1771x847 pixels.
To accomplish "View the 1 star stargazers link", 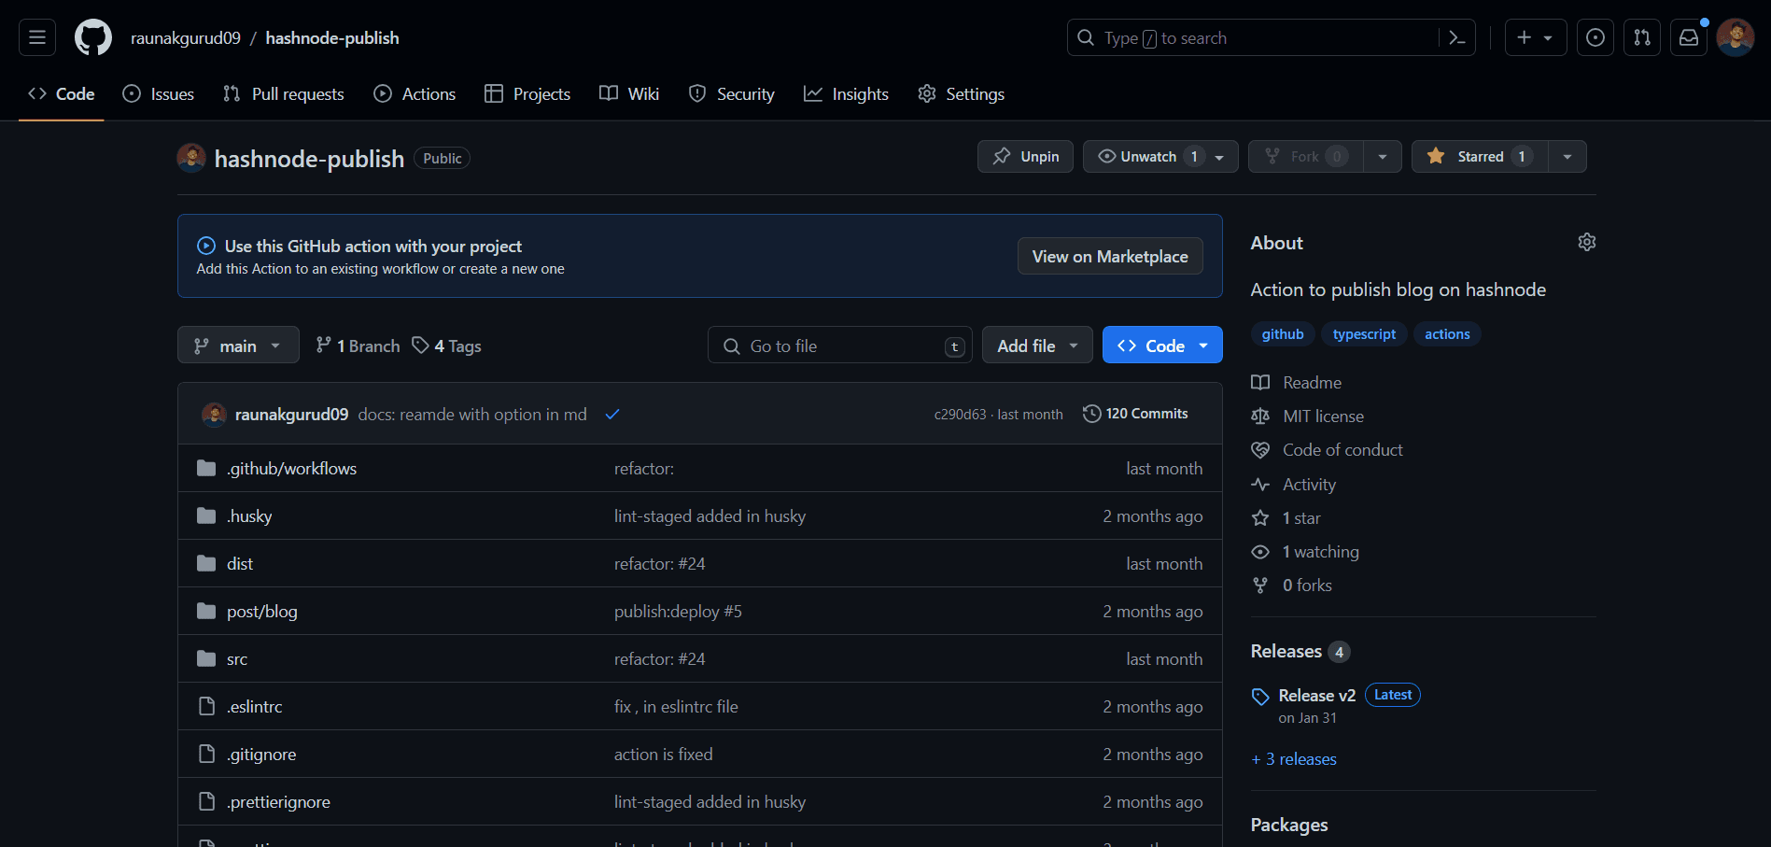I will (1286, 517).
